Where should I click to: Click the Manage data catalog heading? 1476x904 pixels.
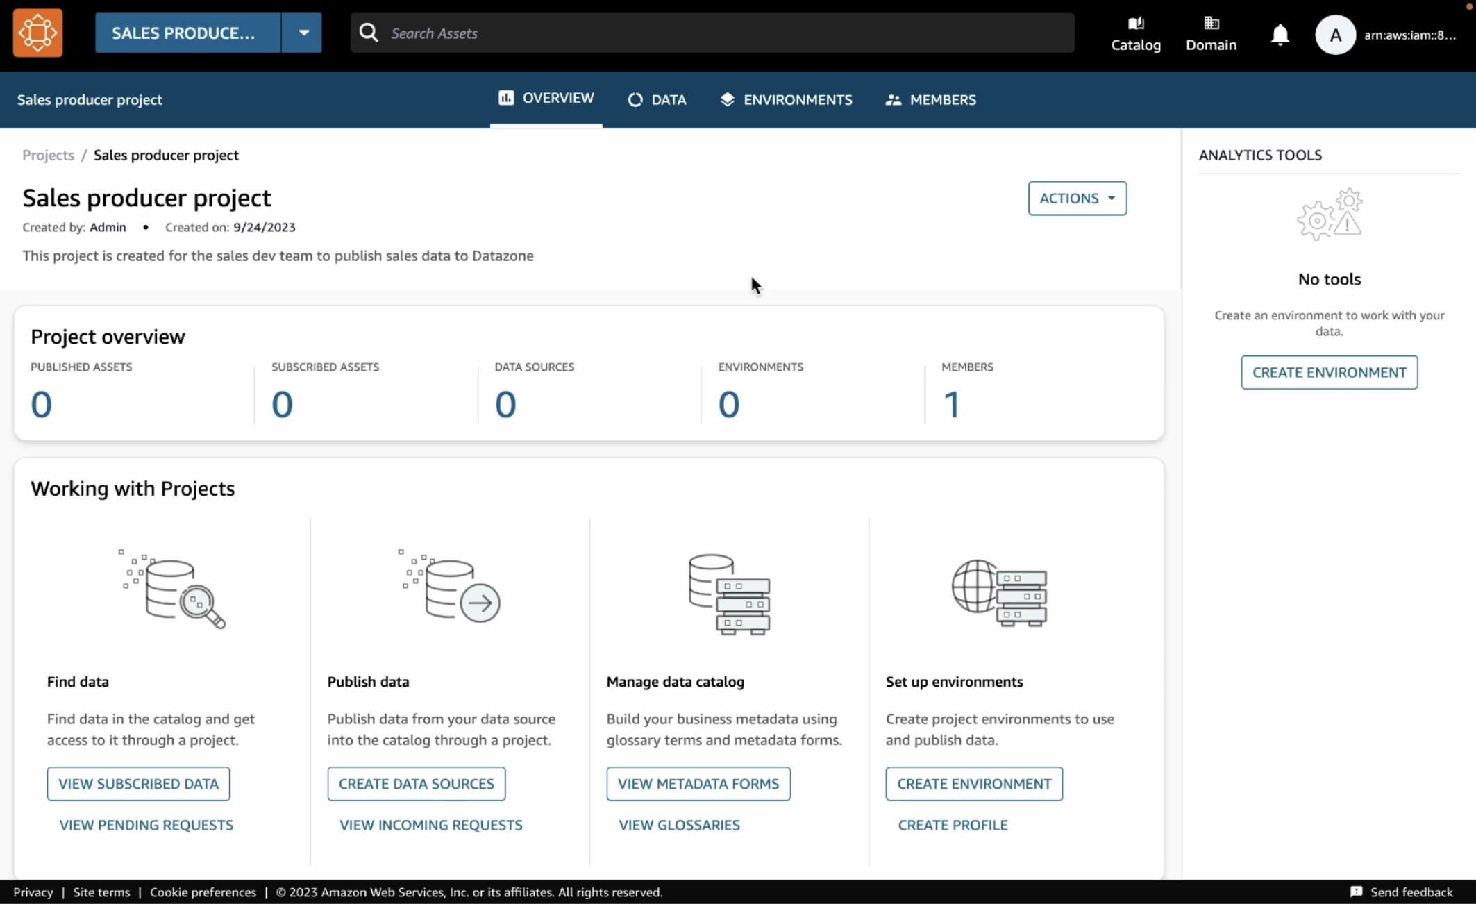676,682
